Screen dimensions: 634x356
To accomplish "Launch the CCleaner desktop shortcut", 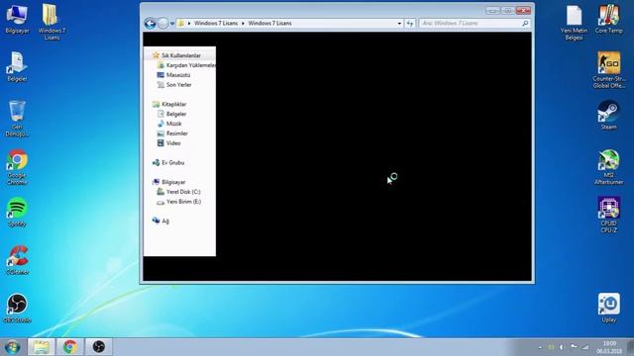I will point(17,260).
